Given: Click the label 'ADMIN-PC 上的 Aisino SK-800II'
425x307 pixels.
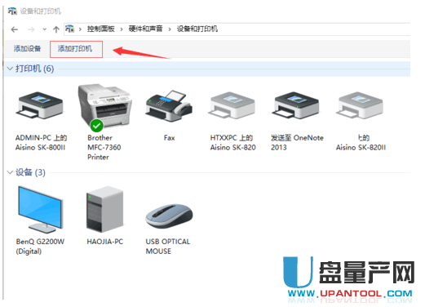Looking at the screenshot, I should 41,143.
